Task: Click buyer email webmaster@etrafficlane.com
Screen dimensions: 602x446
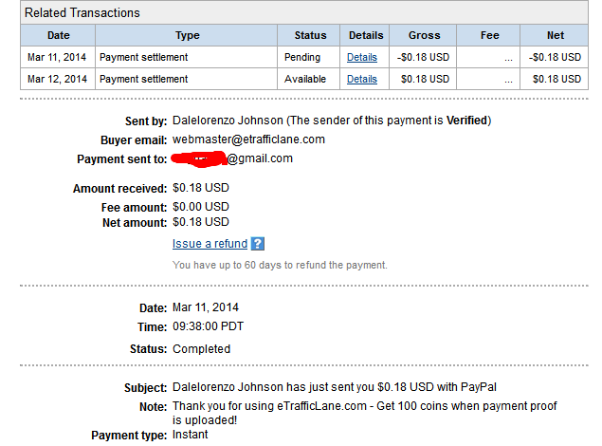Action: pos(248,139)
